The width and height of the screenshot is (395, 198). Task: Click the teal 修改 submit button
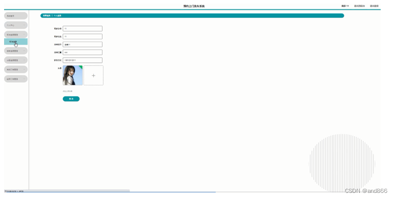71,99
